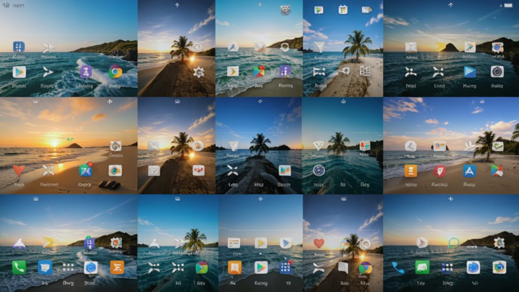Open the white gear Settings icon on the sandy path
The image size is (519, 292).
click(199, 72)
